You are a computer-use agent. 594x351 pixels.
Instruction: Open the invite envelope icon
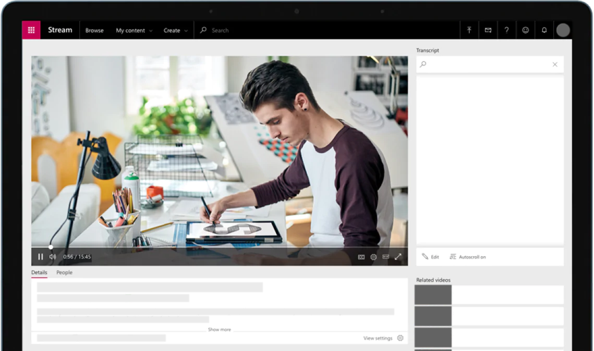[488, 30]
